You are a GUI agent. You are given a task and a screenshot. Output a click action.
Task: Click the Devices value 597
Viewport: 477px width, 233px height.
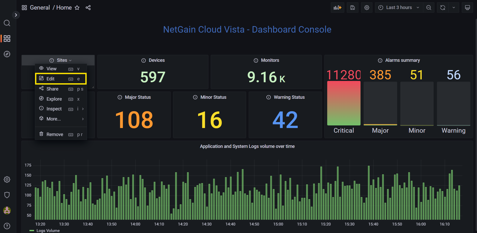(x=153, y=77)
